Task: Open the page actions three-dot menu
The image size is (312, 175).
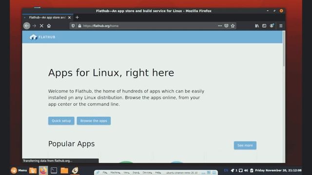Action: pos(220,26)
